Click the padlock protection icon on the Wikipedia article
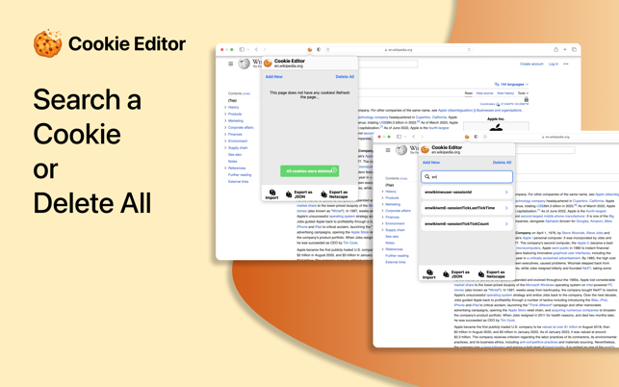 (527, 99)
